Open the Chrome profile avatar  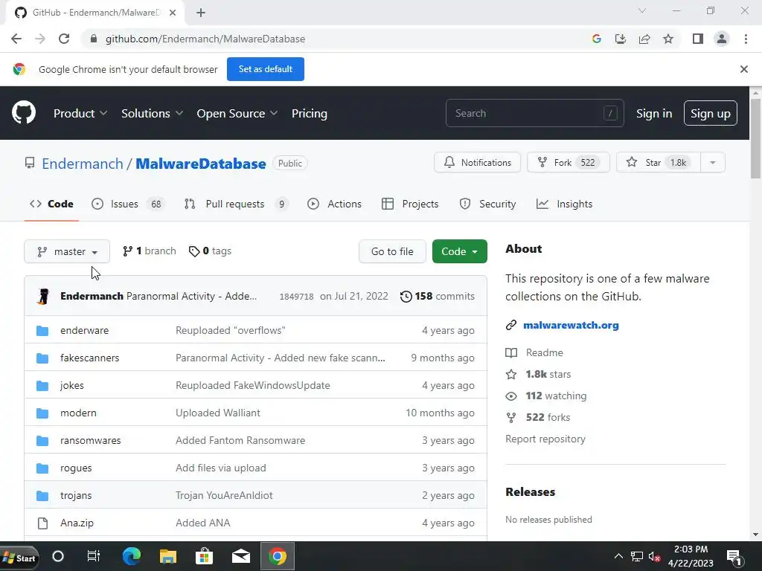pyautogui.click(x=722, y=39)
